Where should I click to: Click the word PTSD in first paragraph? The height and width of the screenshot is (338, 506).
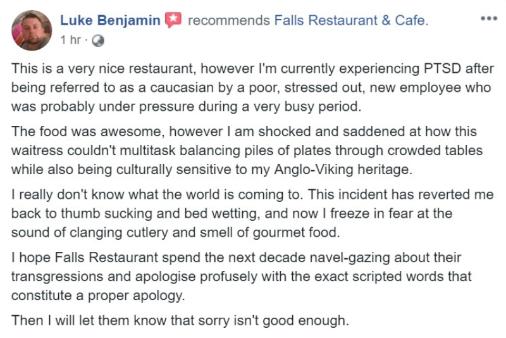point(442,69)
